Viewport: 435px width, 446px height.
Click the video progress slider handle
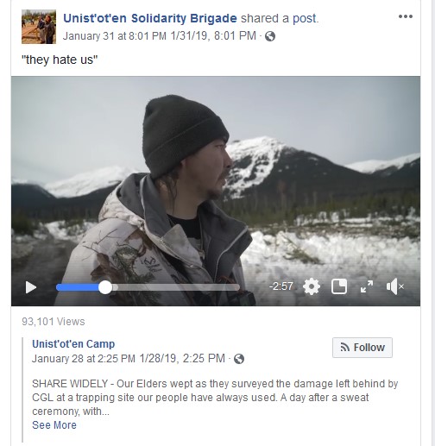pos(105,287)
